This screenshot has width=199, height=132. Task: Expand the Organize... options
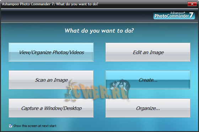[x=148, y=108]
